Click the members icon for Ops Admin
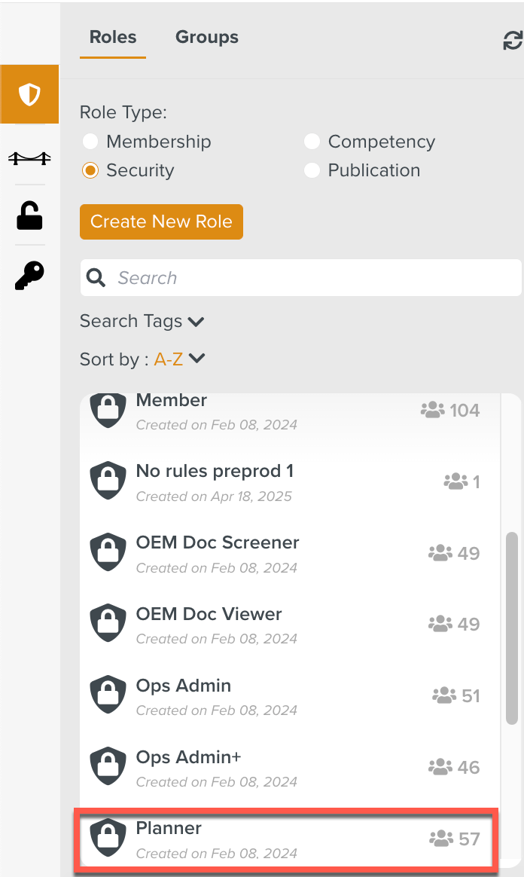 click(x=444, y=695)
